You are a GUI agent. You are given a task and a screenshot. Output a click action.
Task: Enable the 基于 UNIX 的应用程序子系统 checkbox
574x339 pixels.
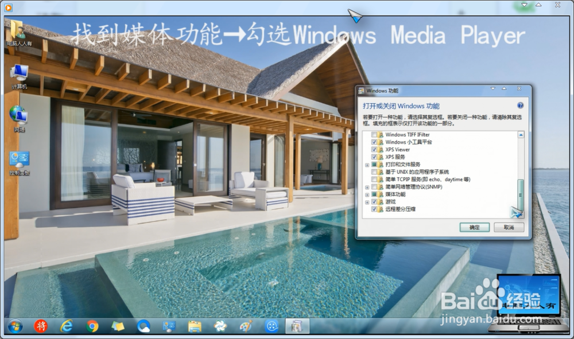tap(374, 172)
